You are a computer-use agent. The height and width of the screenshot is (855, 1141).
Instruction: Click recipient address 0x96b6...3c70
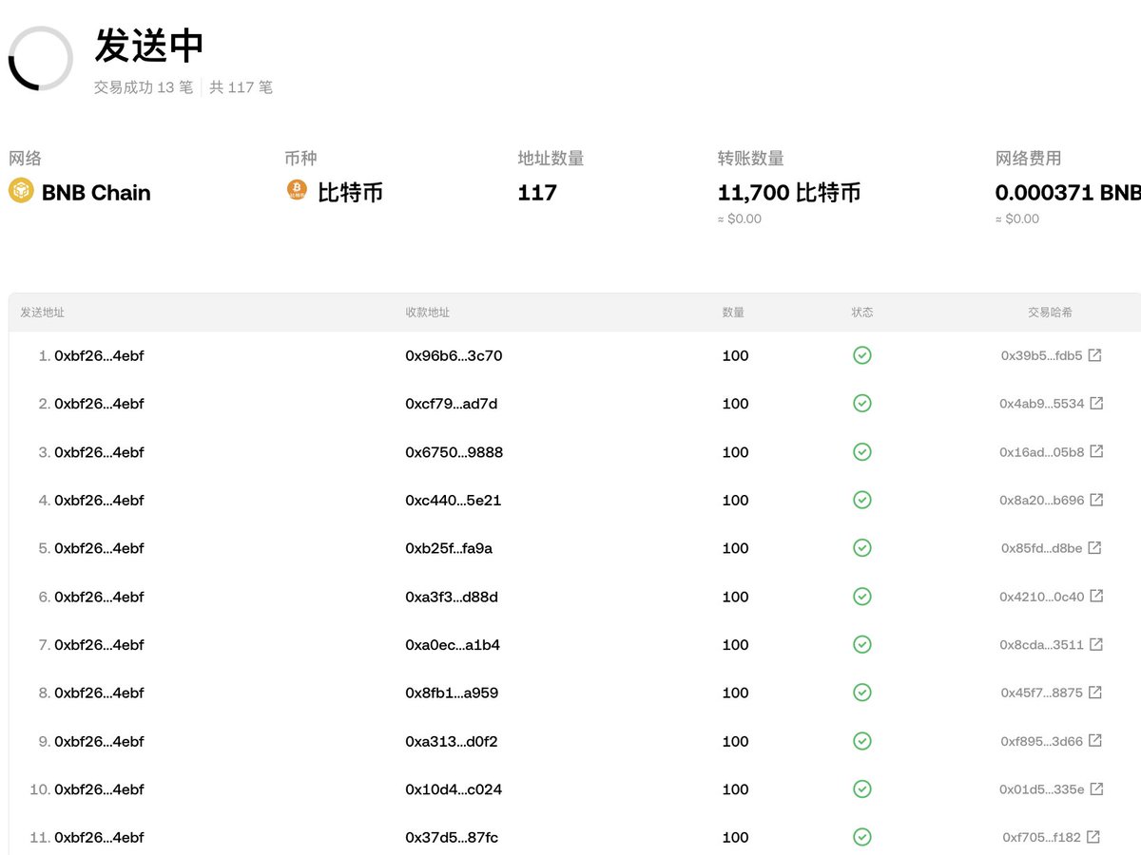click(x=452, y=354)
